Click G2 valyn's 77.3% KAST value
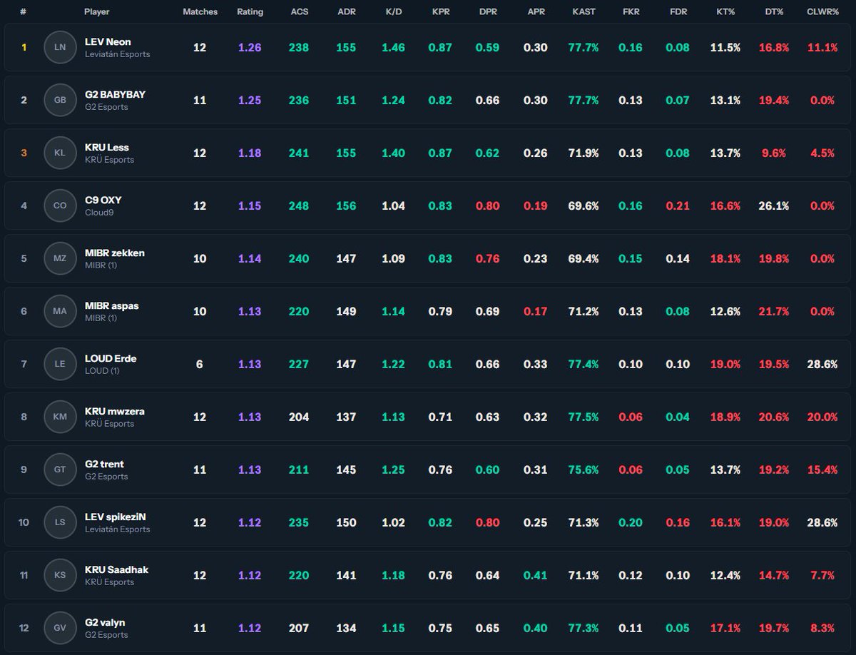856x655 pixels. click(x=584, y=629)
